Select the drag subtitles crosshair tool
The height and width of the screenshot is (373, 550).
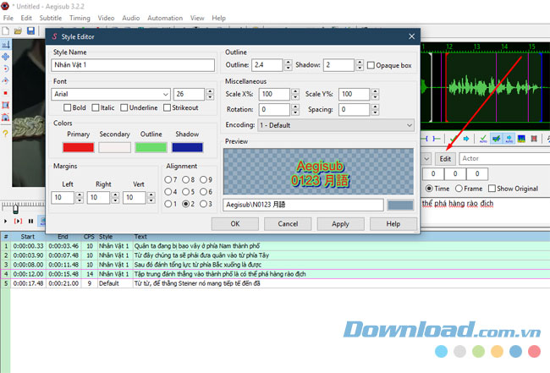tap(6, 57)
